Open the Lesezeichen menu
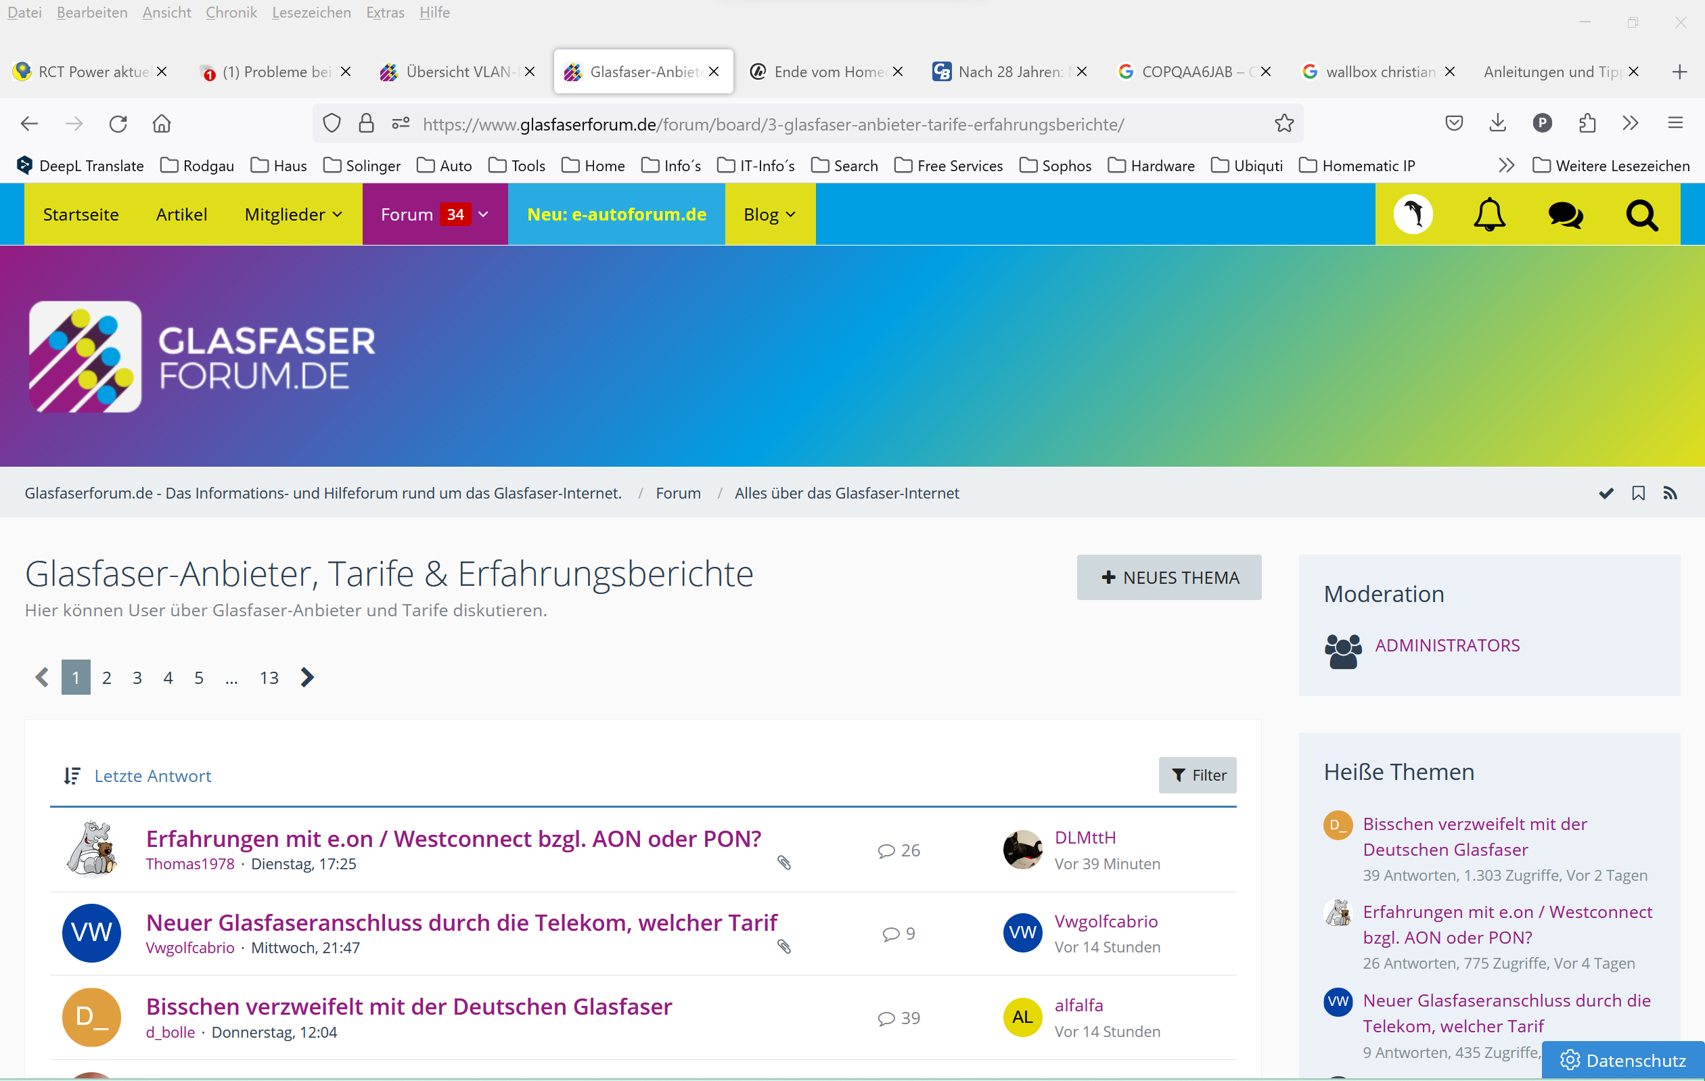This screenshot has height=1081, width=1705. [311, 13]
